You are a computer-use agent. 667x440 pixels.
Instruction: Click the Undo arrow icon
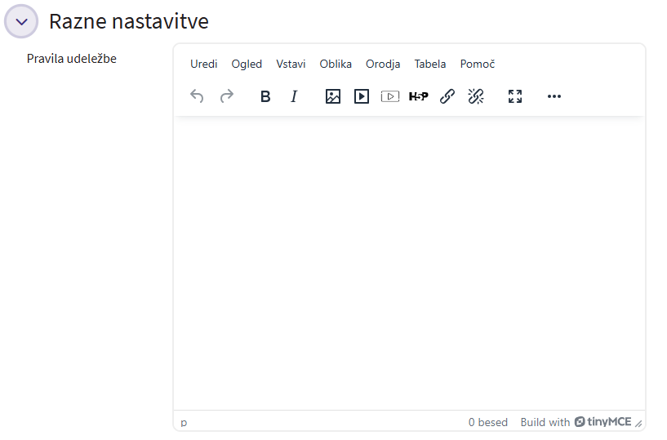point(197,96)
